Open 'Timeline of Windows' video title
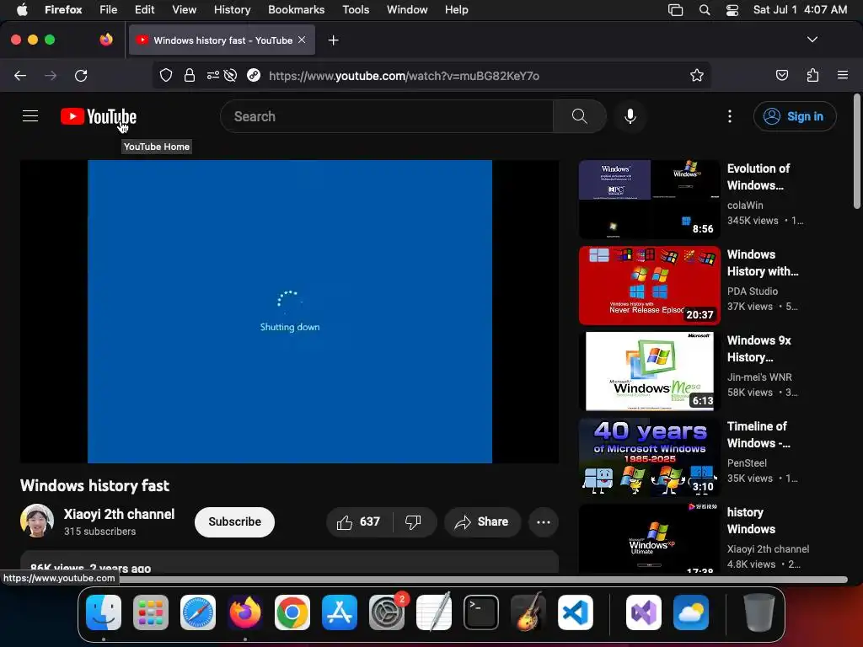863x647 pixels. click(758, 435)
